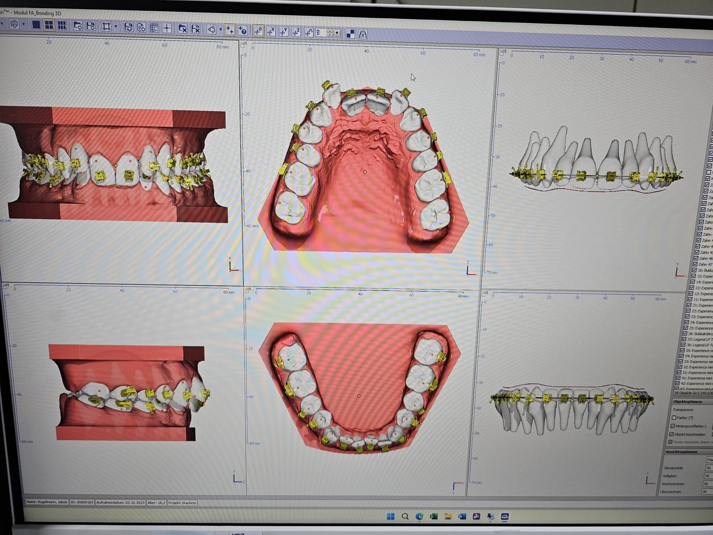Click the Helligkeit value field

tap(708, 476)
